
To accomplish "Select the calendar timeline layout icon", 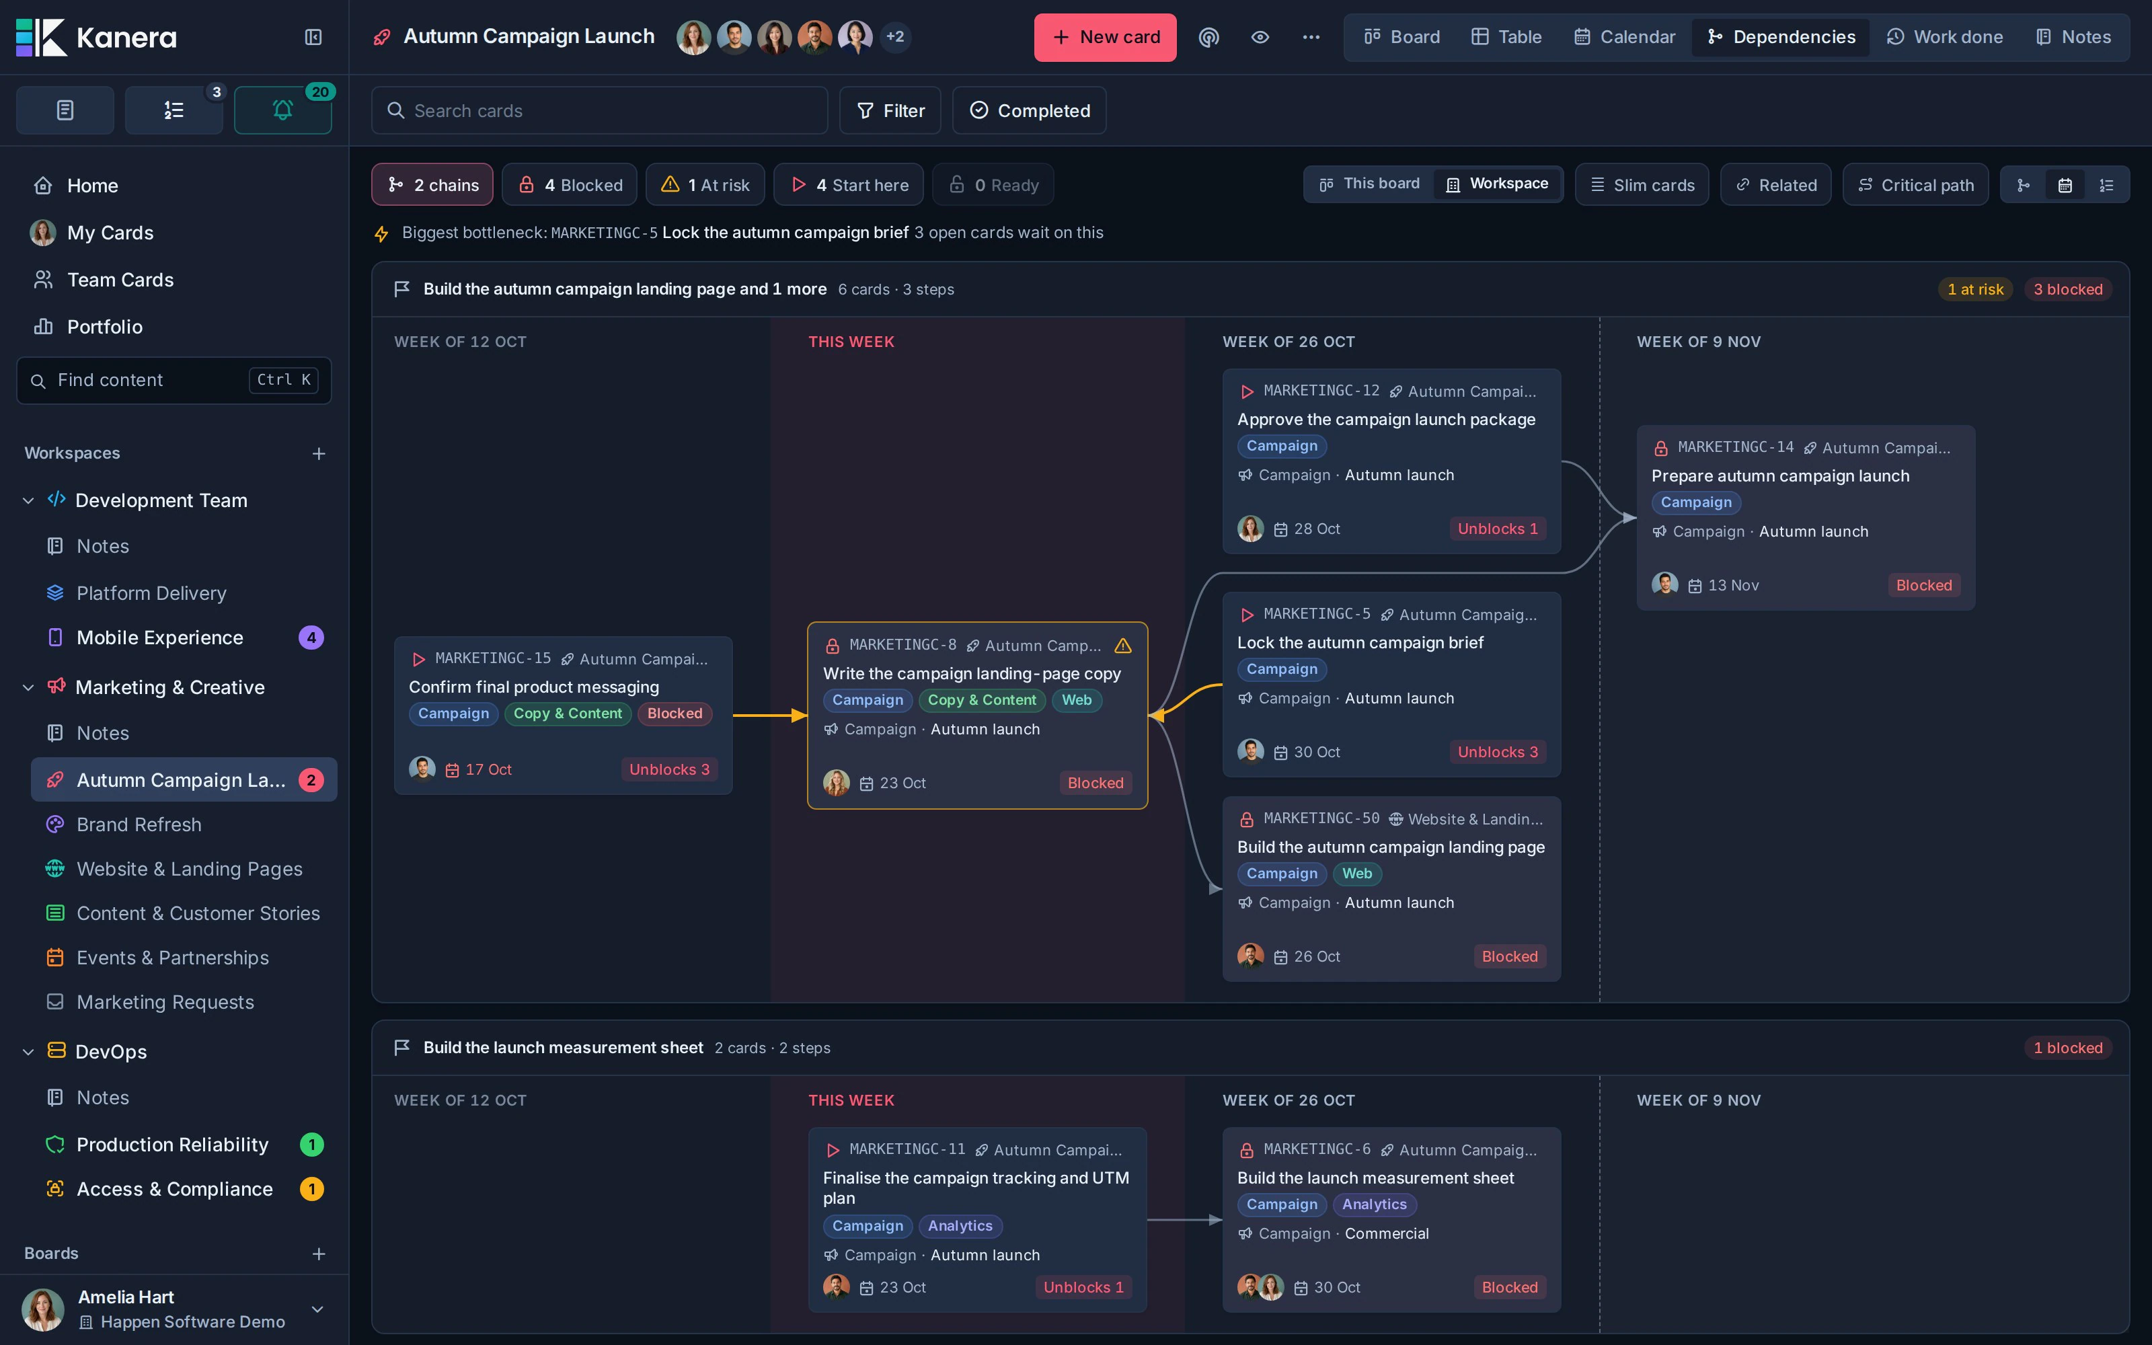I will tap(2065, 185).
